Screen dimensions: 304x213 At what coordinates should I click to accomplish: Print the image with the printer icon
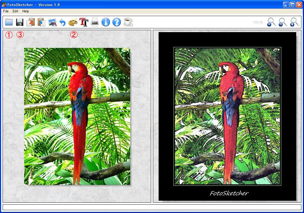tap(95, 22)
